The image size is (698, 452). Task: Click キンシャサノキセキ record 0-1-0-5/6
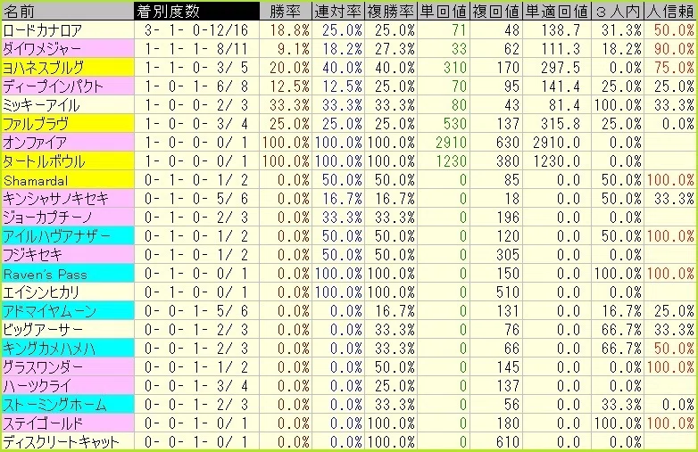point(196,199)
